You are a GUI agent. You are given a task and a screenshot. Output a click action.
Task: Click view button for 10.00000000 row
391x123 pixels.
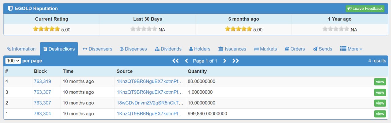click(x=380, y=103)
